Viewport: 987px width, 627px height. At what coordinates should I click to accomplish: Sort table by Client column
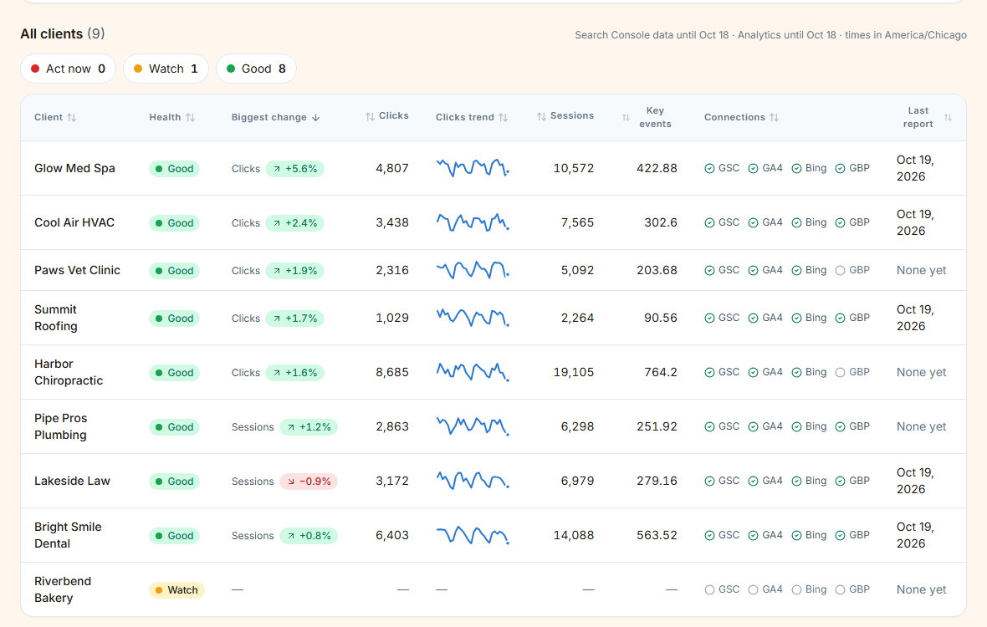(54, 118)
